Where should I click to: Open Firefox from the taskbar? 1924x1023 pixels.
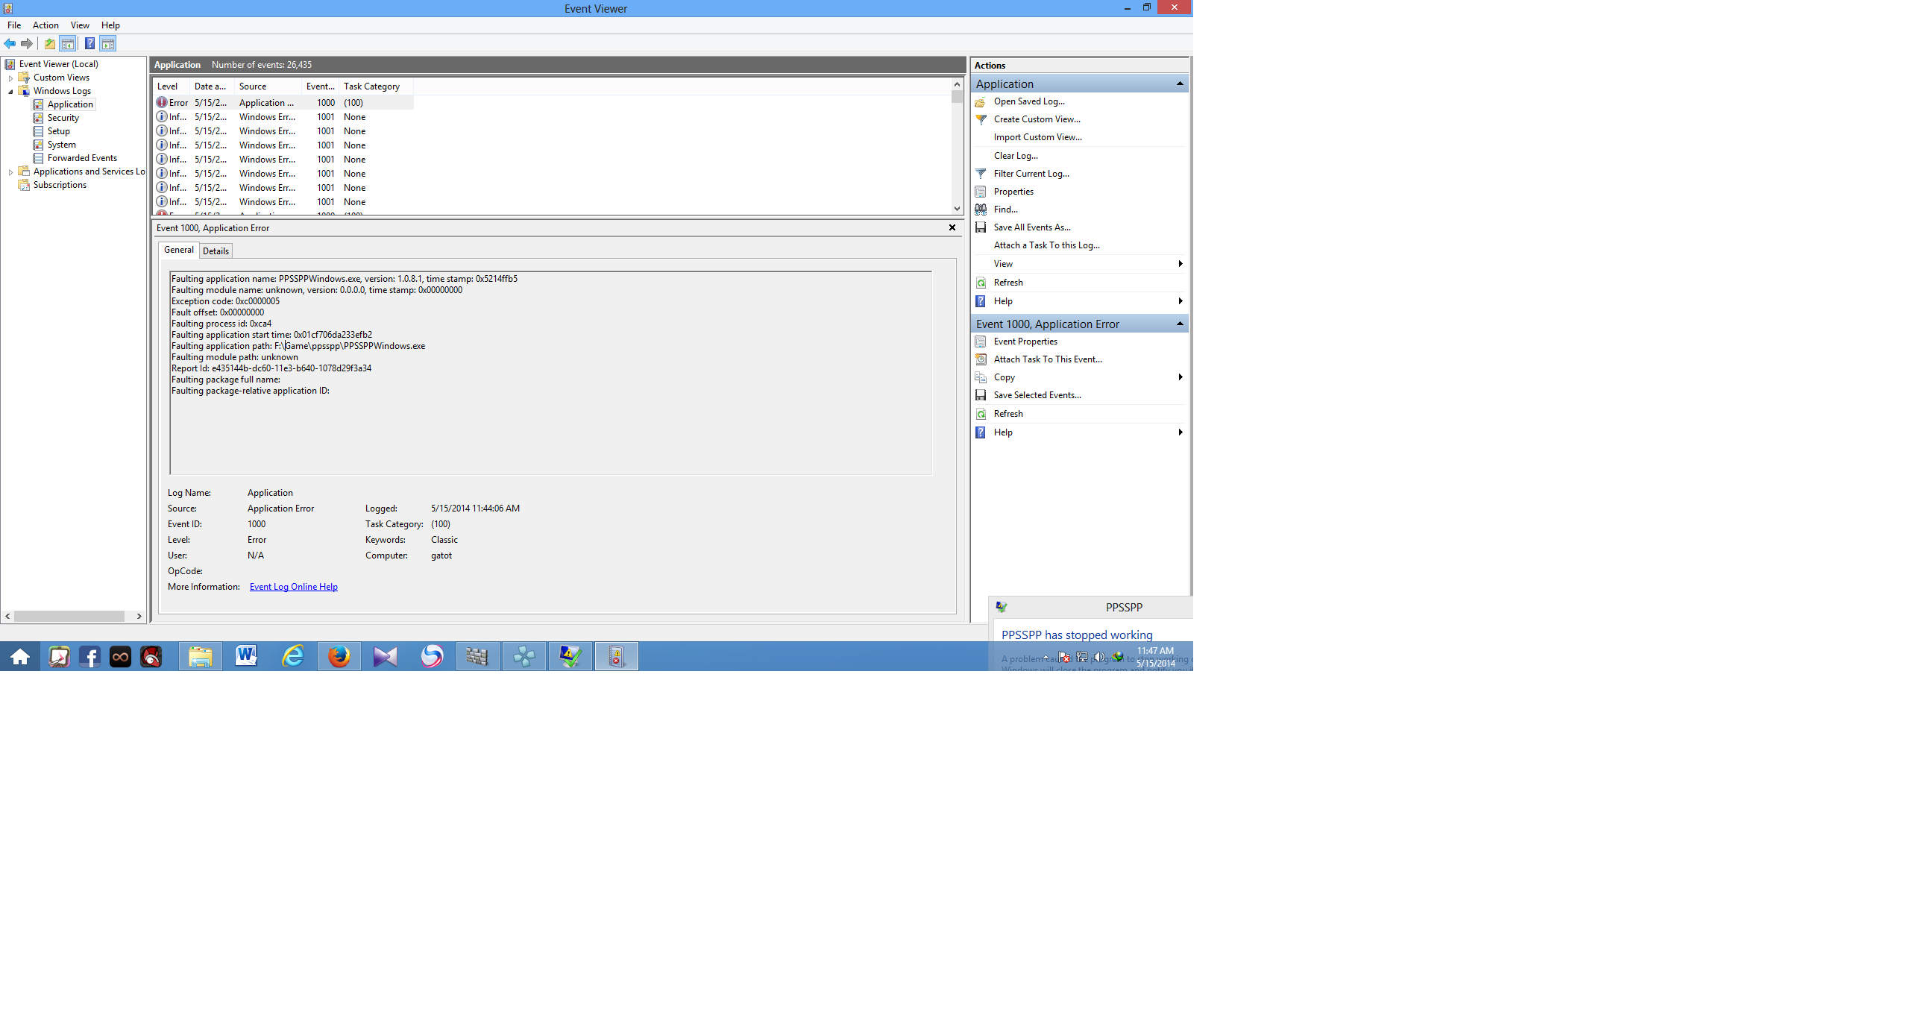(339, 656)
